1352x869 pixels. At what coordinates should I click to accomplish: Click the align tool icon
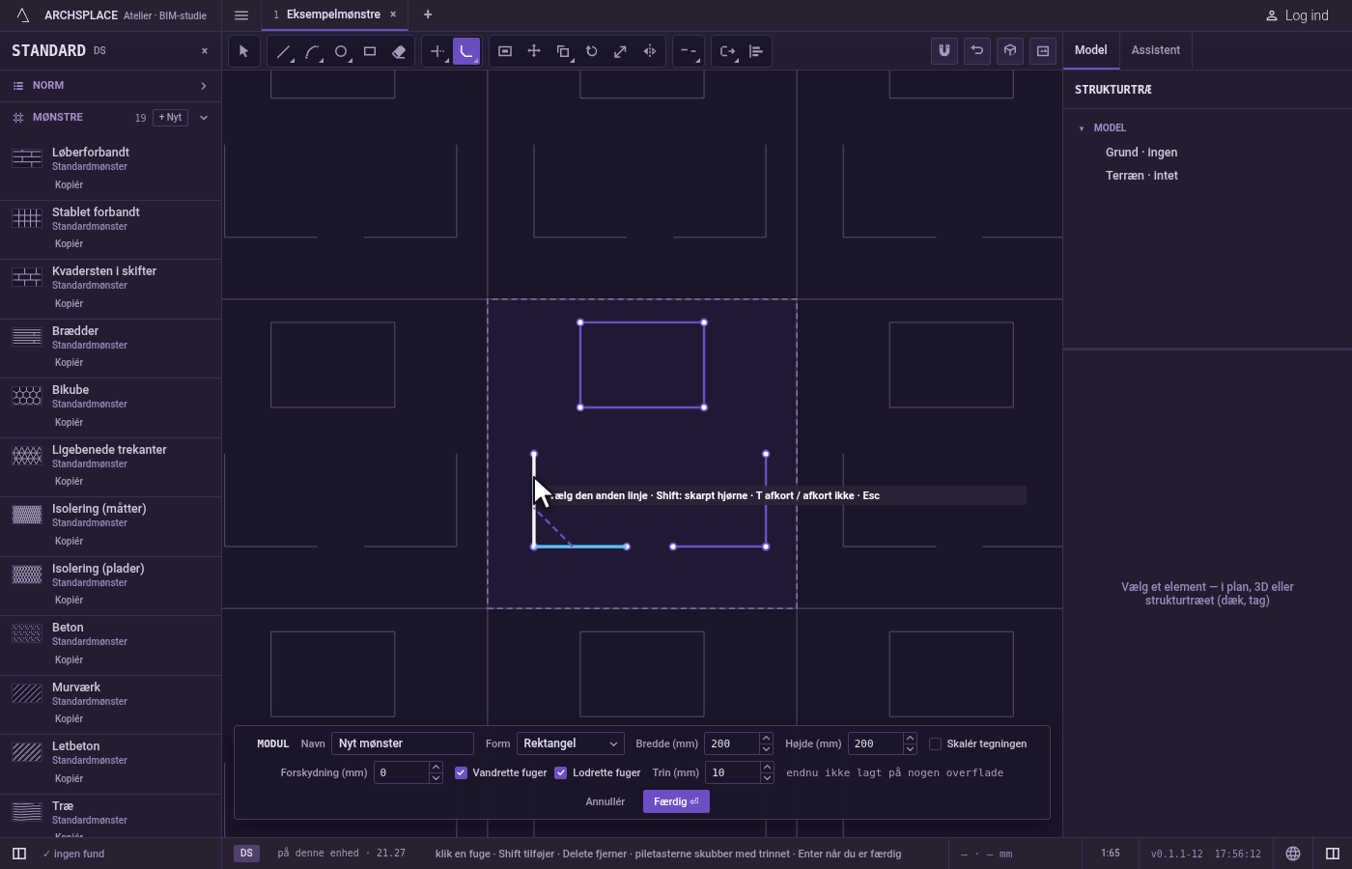756,51
